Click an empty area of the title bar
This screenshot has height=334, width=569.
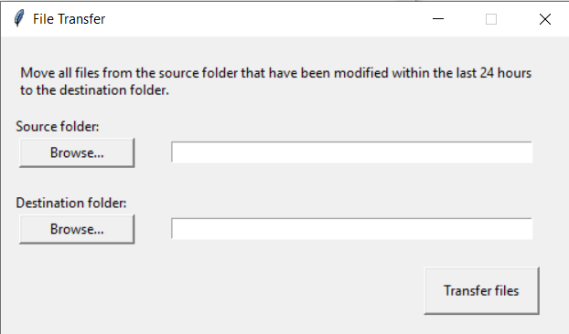254,19
